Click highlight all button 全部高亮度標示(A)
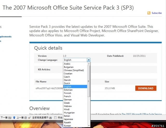 (42, 117)
